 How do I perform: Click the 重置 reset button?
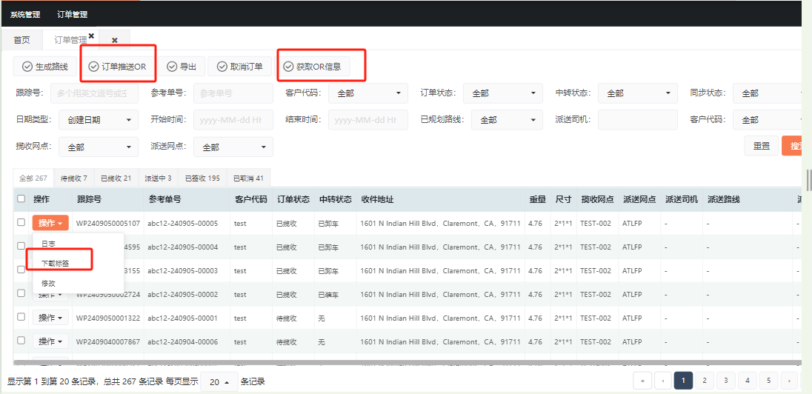pos(762,146)
